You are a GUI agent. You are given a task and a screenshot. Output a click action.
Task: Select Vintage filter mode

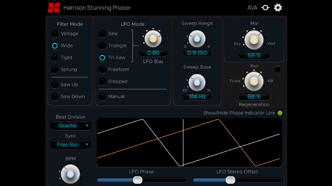55,34
